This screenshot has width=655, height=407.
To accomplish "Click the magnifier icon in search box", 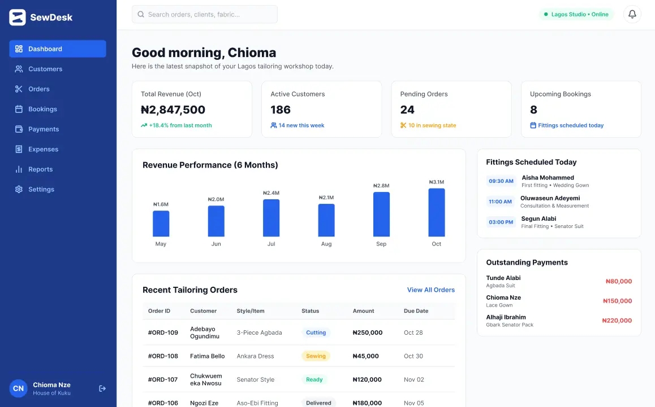I will (141, 14).
